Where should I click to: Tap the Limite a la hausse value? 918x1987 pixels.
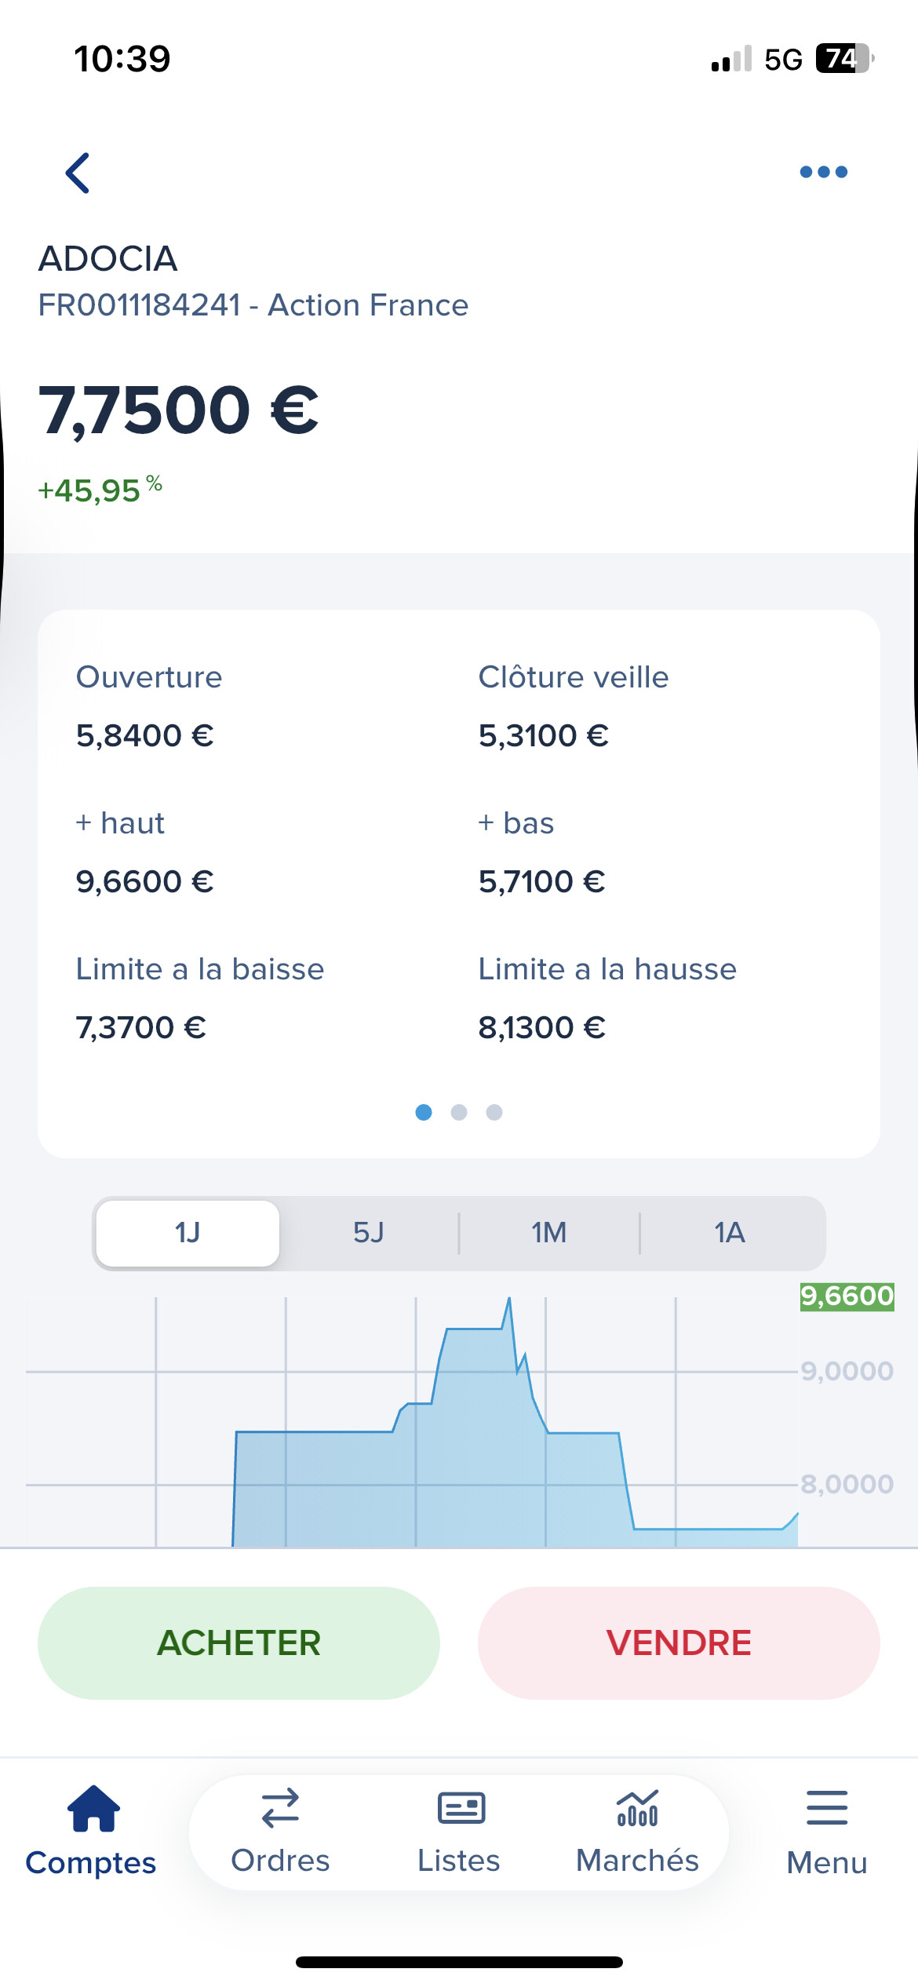point(542,1027)
